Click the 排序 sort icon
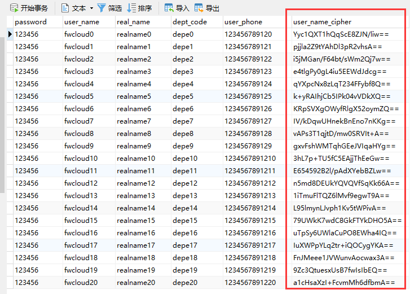This screenshot has height=294, width=410. tap(131, 8)
